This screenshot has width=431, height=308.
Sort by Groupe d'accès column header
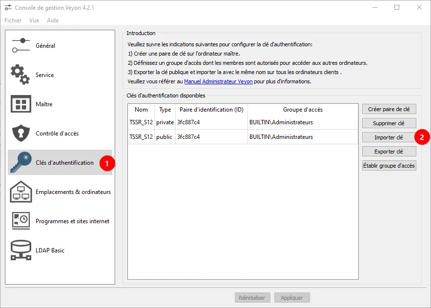pos(303,110)
